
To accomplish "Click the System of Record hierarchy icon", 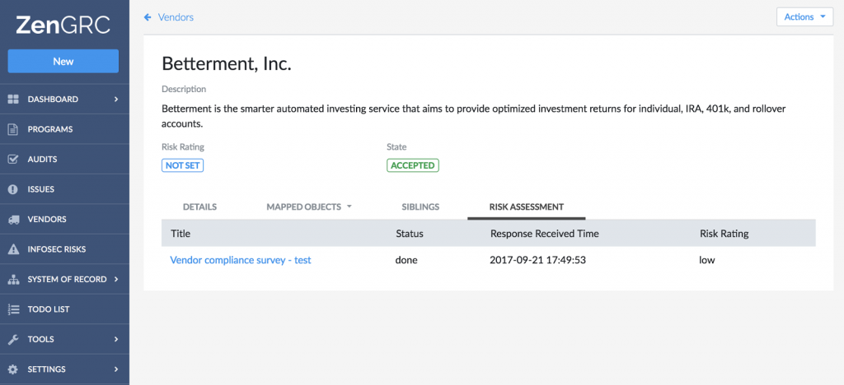I will 13,280.
